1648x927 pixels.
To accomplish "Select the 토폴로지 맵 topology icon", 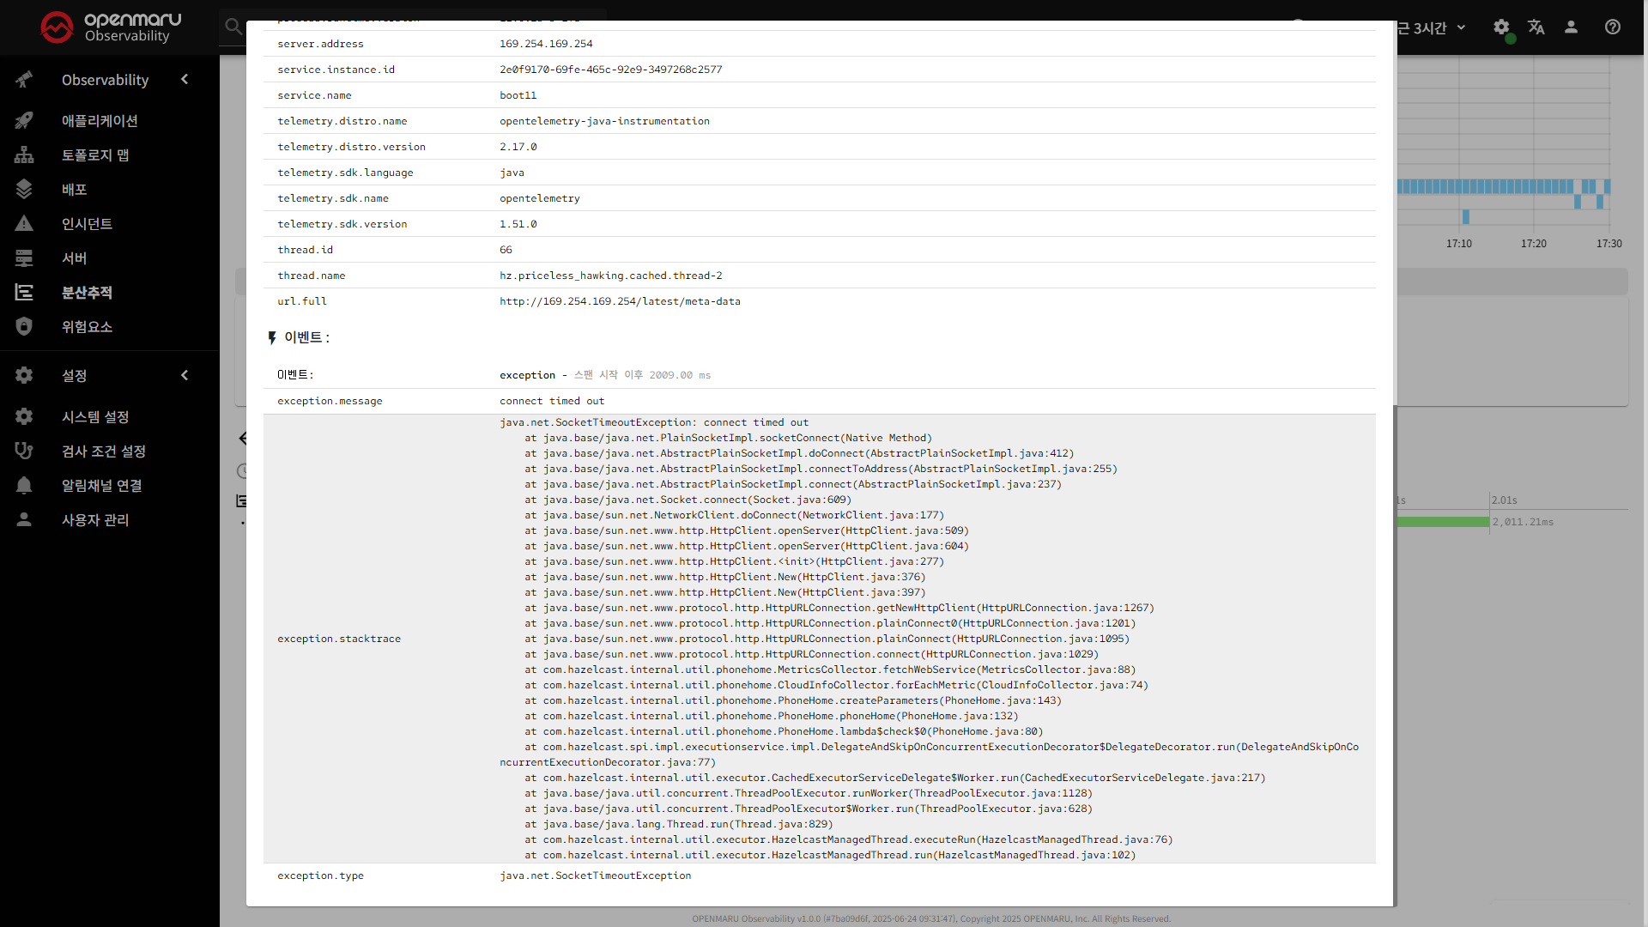I will coord(24,155).
